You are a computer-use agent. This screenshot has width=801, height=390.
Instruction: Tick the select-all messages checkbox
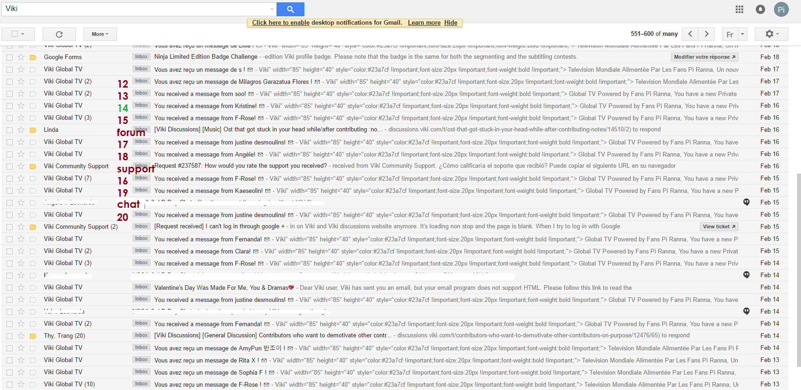coord(14,34)
